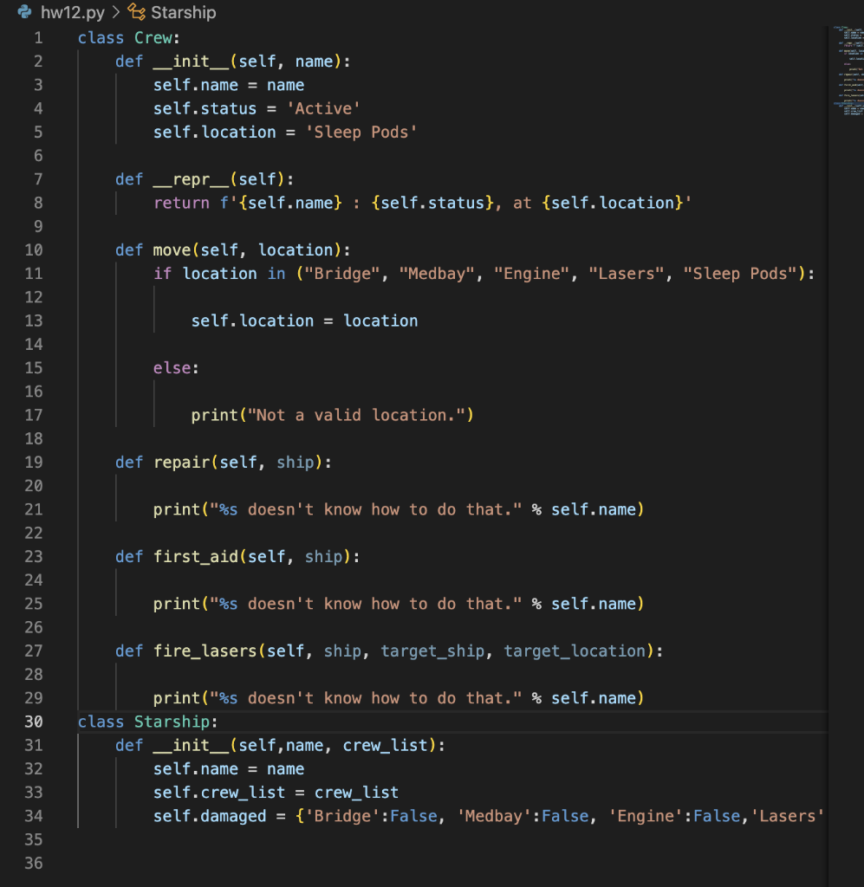Place cursor on the Crew class name
This screenshot has width=864, height=887.
coord(153,37)
